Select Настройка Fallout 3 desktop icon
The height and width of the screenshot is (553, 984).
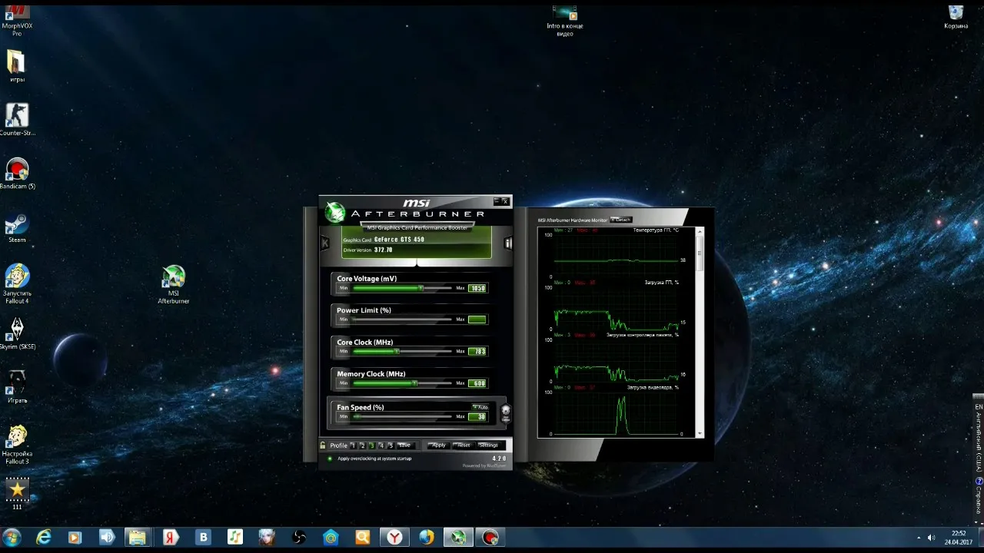click(17, 445)
